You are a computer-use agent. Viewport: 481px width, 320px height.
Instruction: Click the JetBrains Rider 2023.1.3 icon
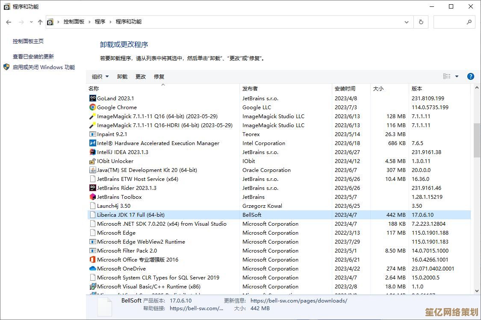tap(92, 188)
